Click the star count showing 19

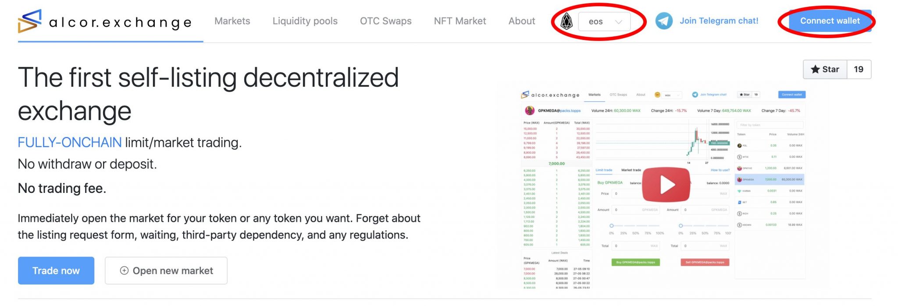click(x=859, y=69)
